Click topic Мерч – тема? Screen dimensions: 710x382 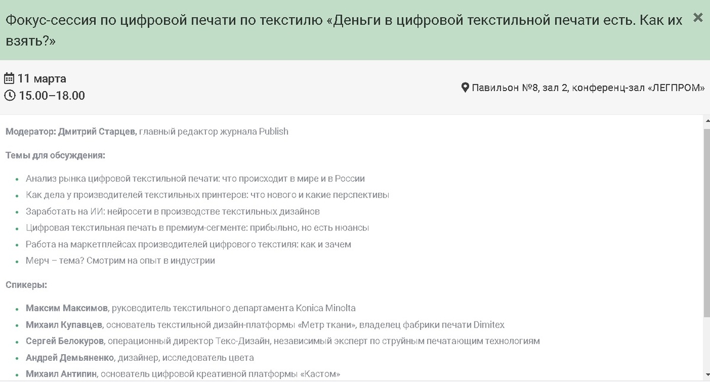pyautogui.click(x=120, y=260)
